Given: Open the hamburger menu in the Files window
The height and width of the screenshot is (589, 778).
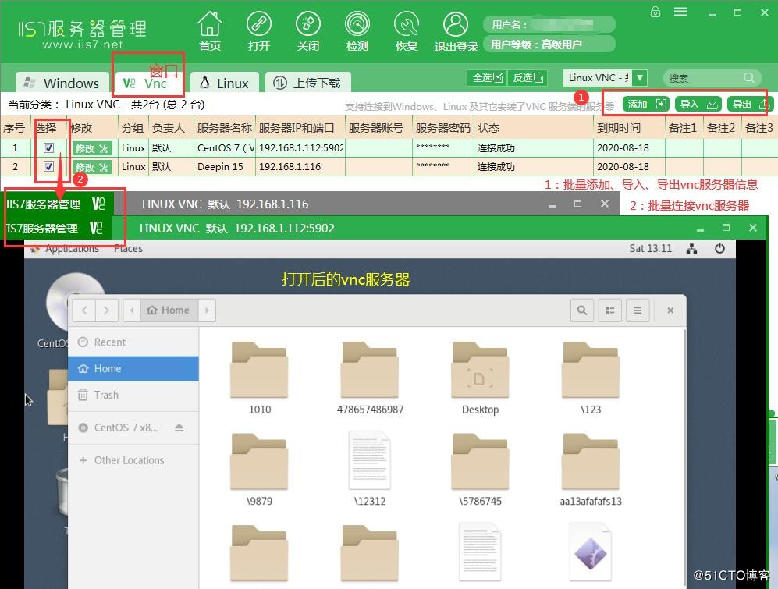Looking at the screenshot, I should coord(638,310).
